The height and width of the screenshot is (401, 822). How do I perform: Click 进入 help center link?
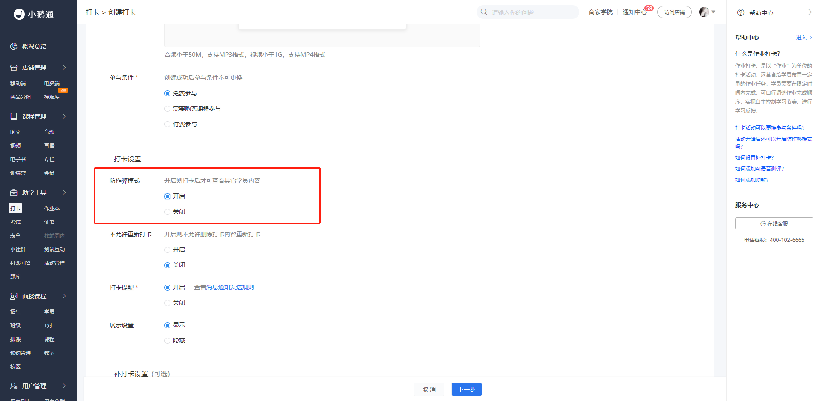click(804, 38)
